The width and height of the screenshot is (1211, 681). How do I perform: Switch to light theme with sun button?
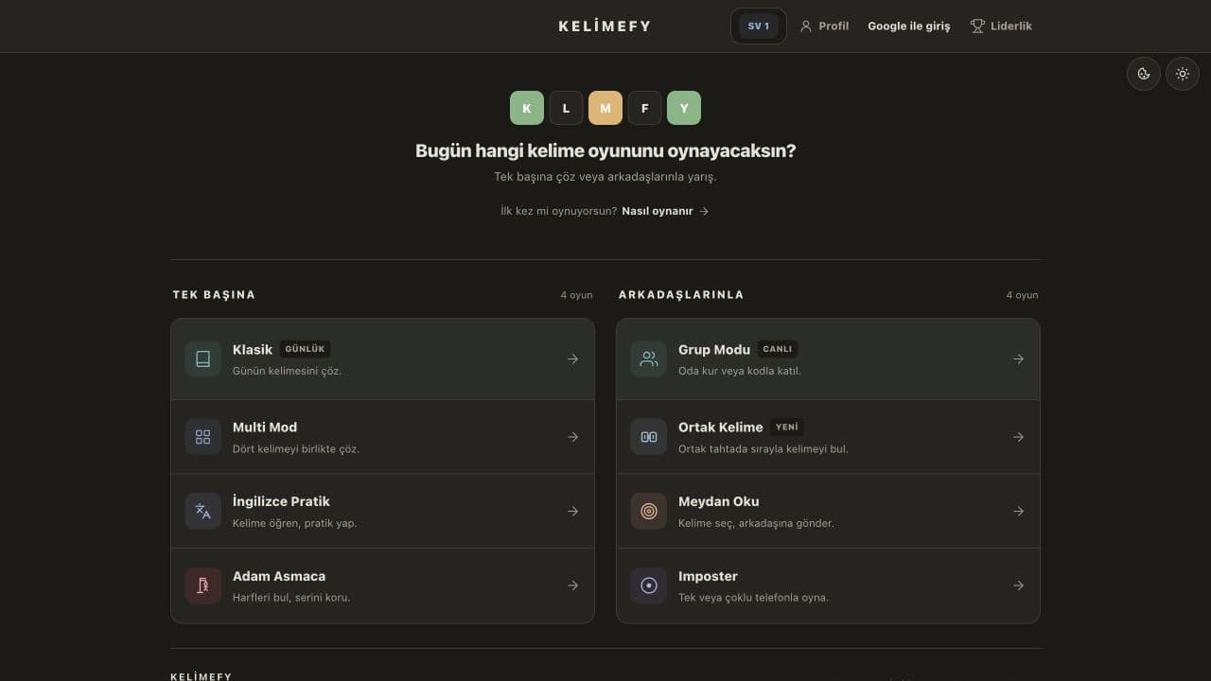(1183, 74)
